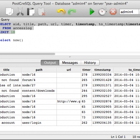Select timestamp cell '1399203246'
140x140 pixels.
(x=102, y=117)
